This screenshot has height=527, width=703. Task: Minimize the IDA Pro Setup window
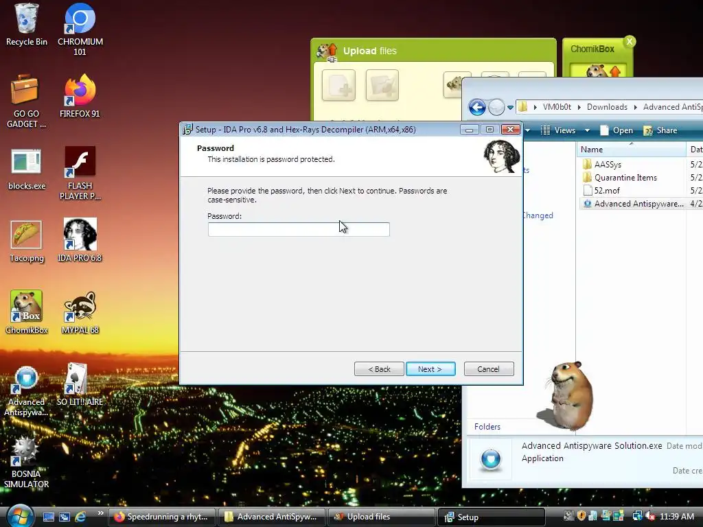click(469, 130)
